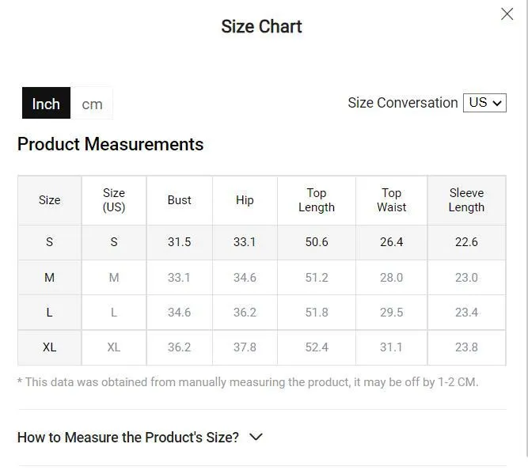Click the S bust value 31.5
This screenshot has height=474, width=528.
pyautogui.click(x=180, y=242)
